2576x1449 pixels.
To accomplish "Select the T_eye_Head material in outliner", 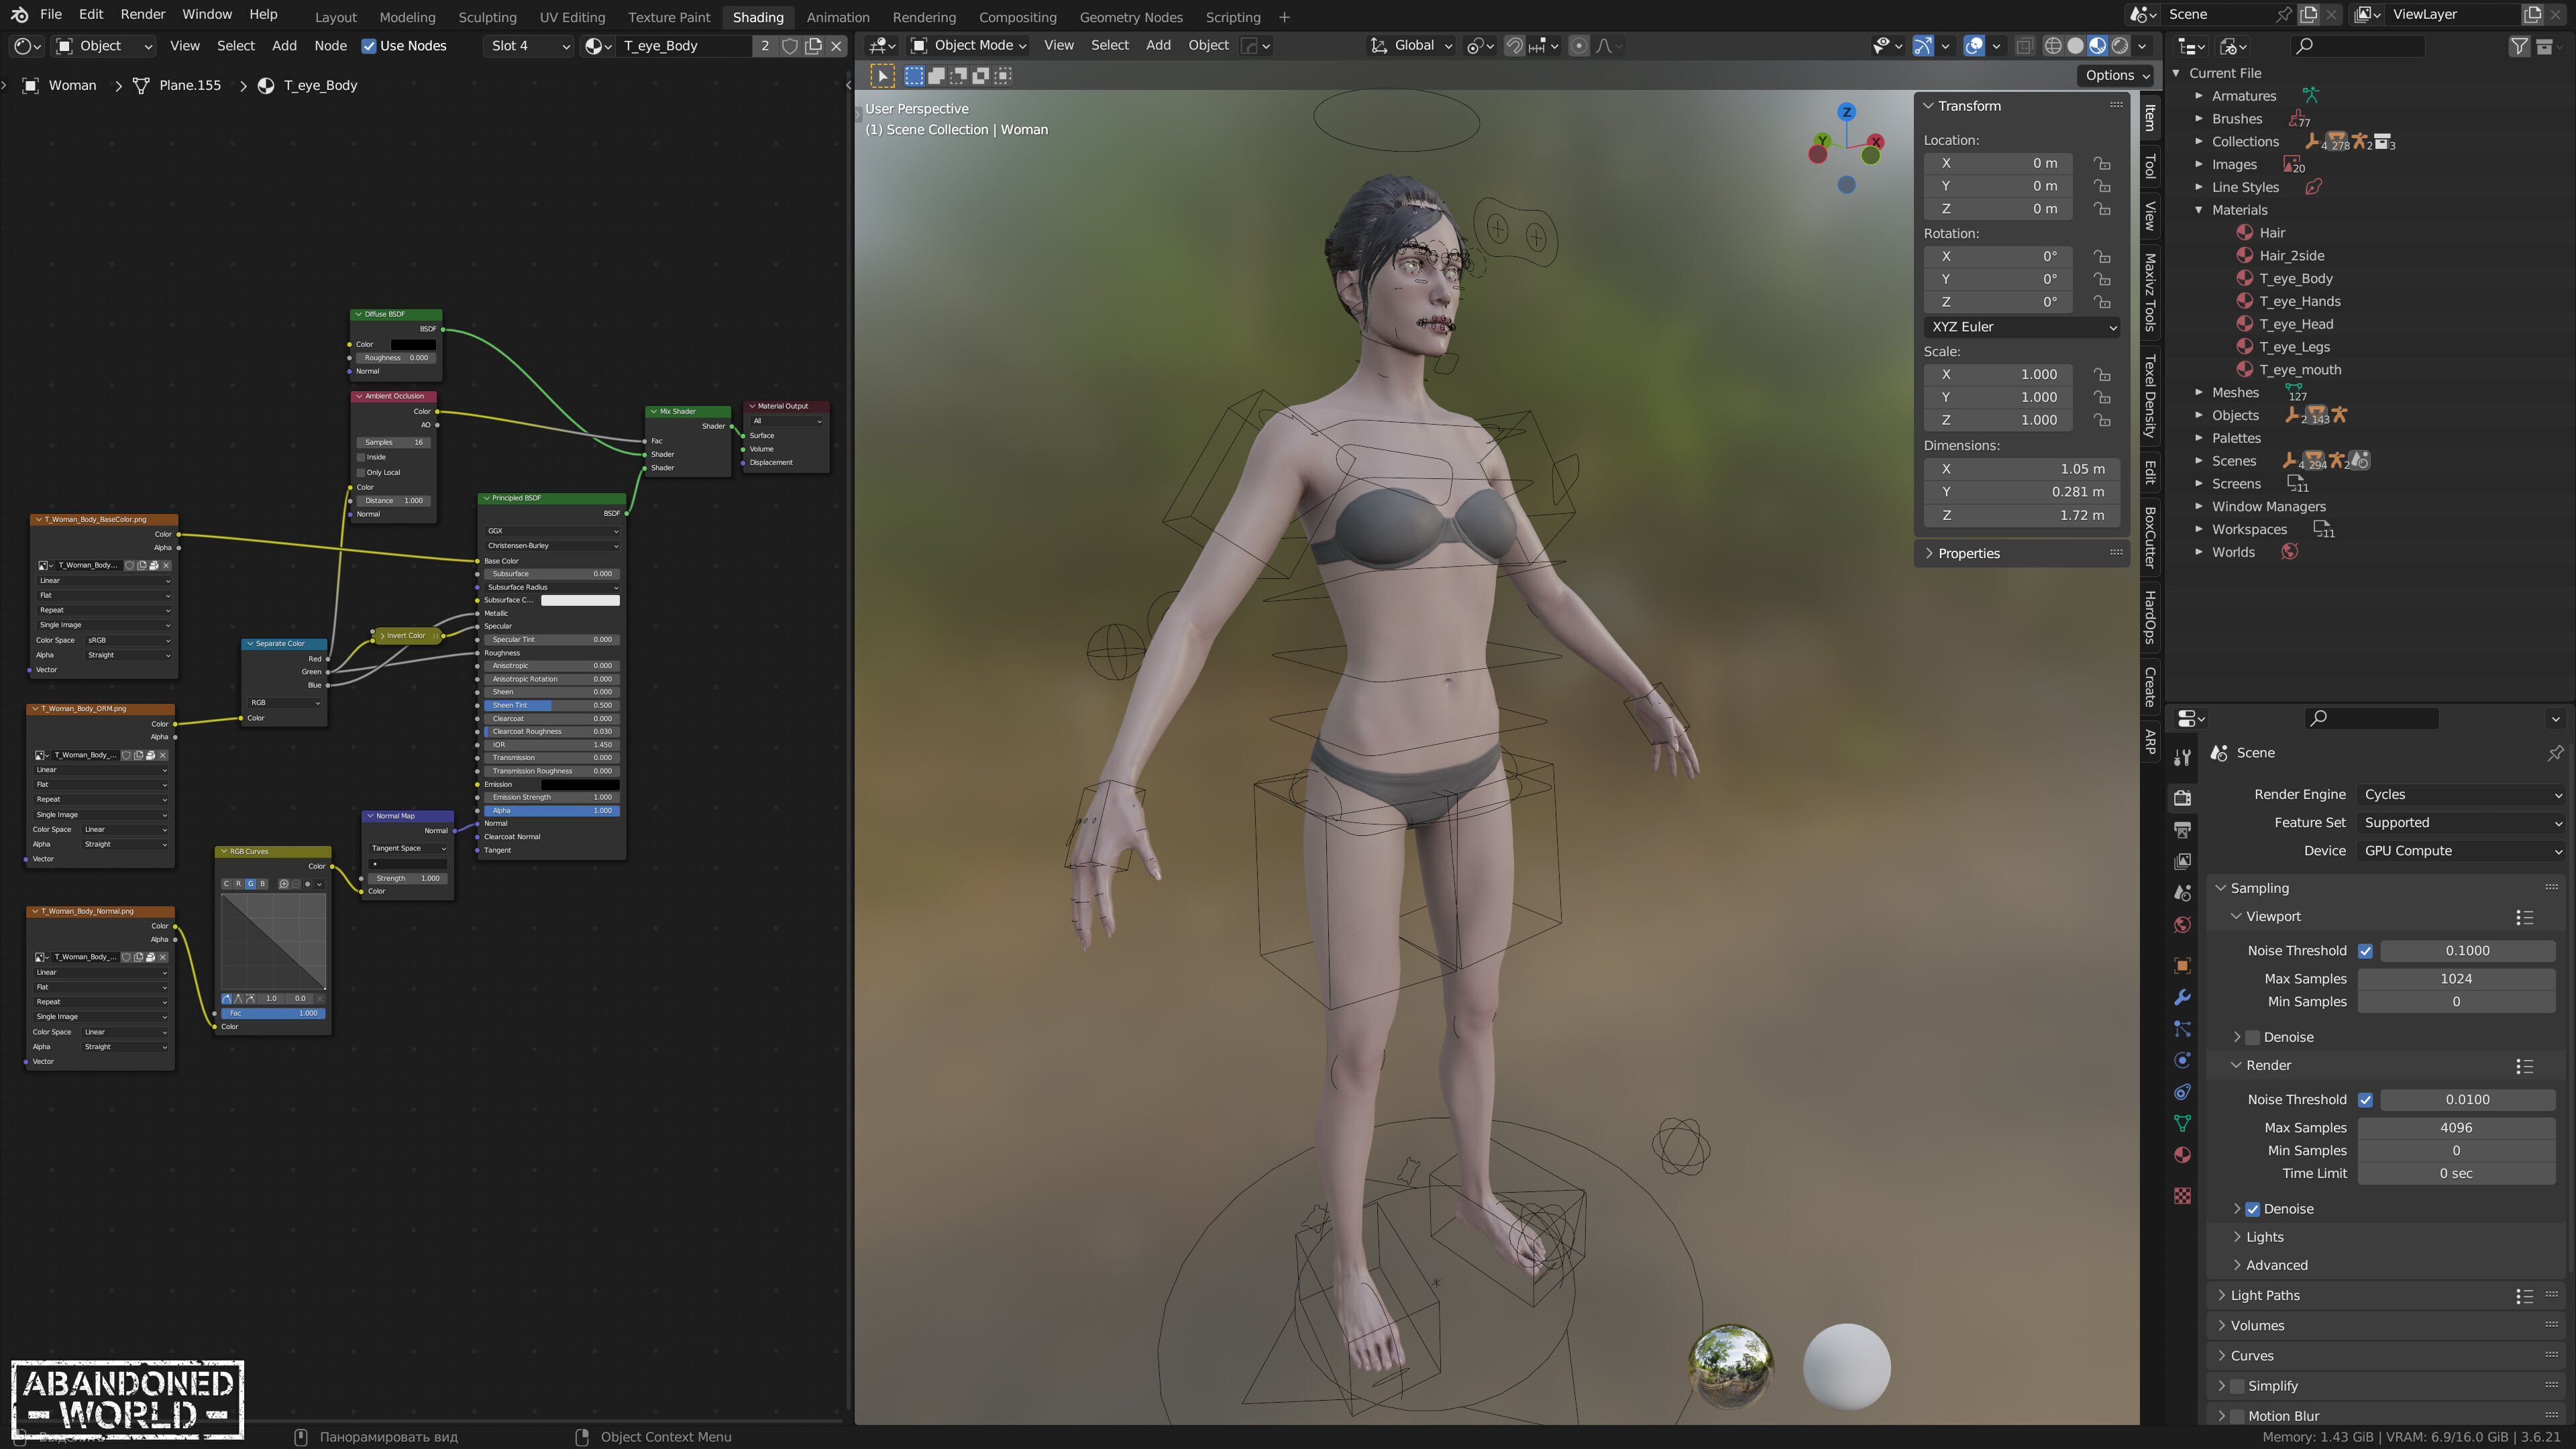I will coord(2296,324).
